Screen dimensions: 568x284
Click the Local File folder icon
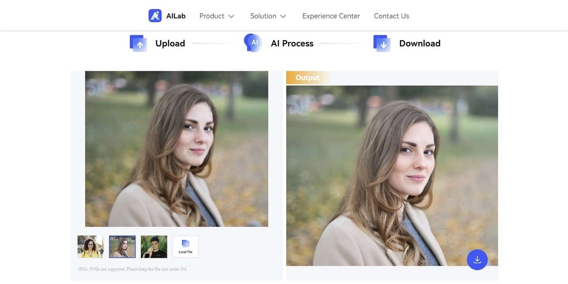coord(185,244)
